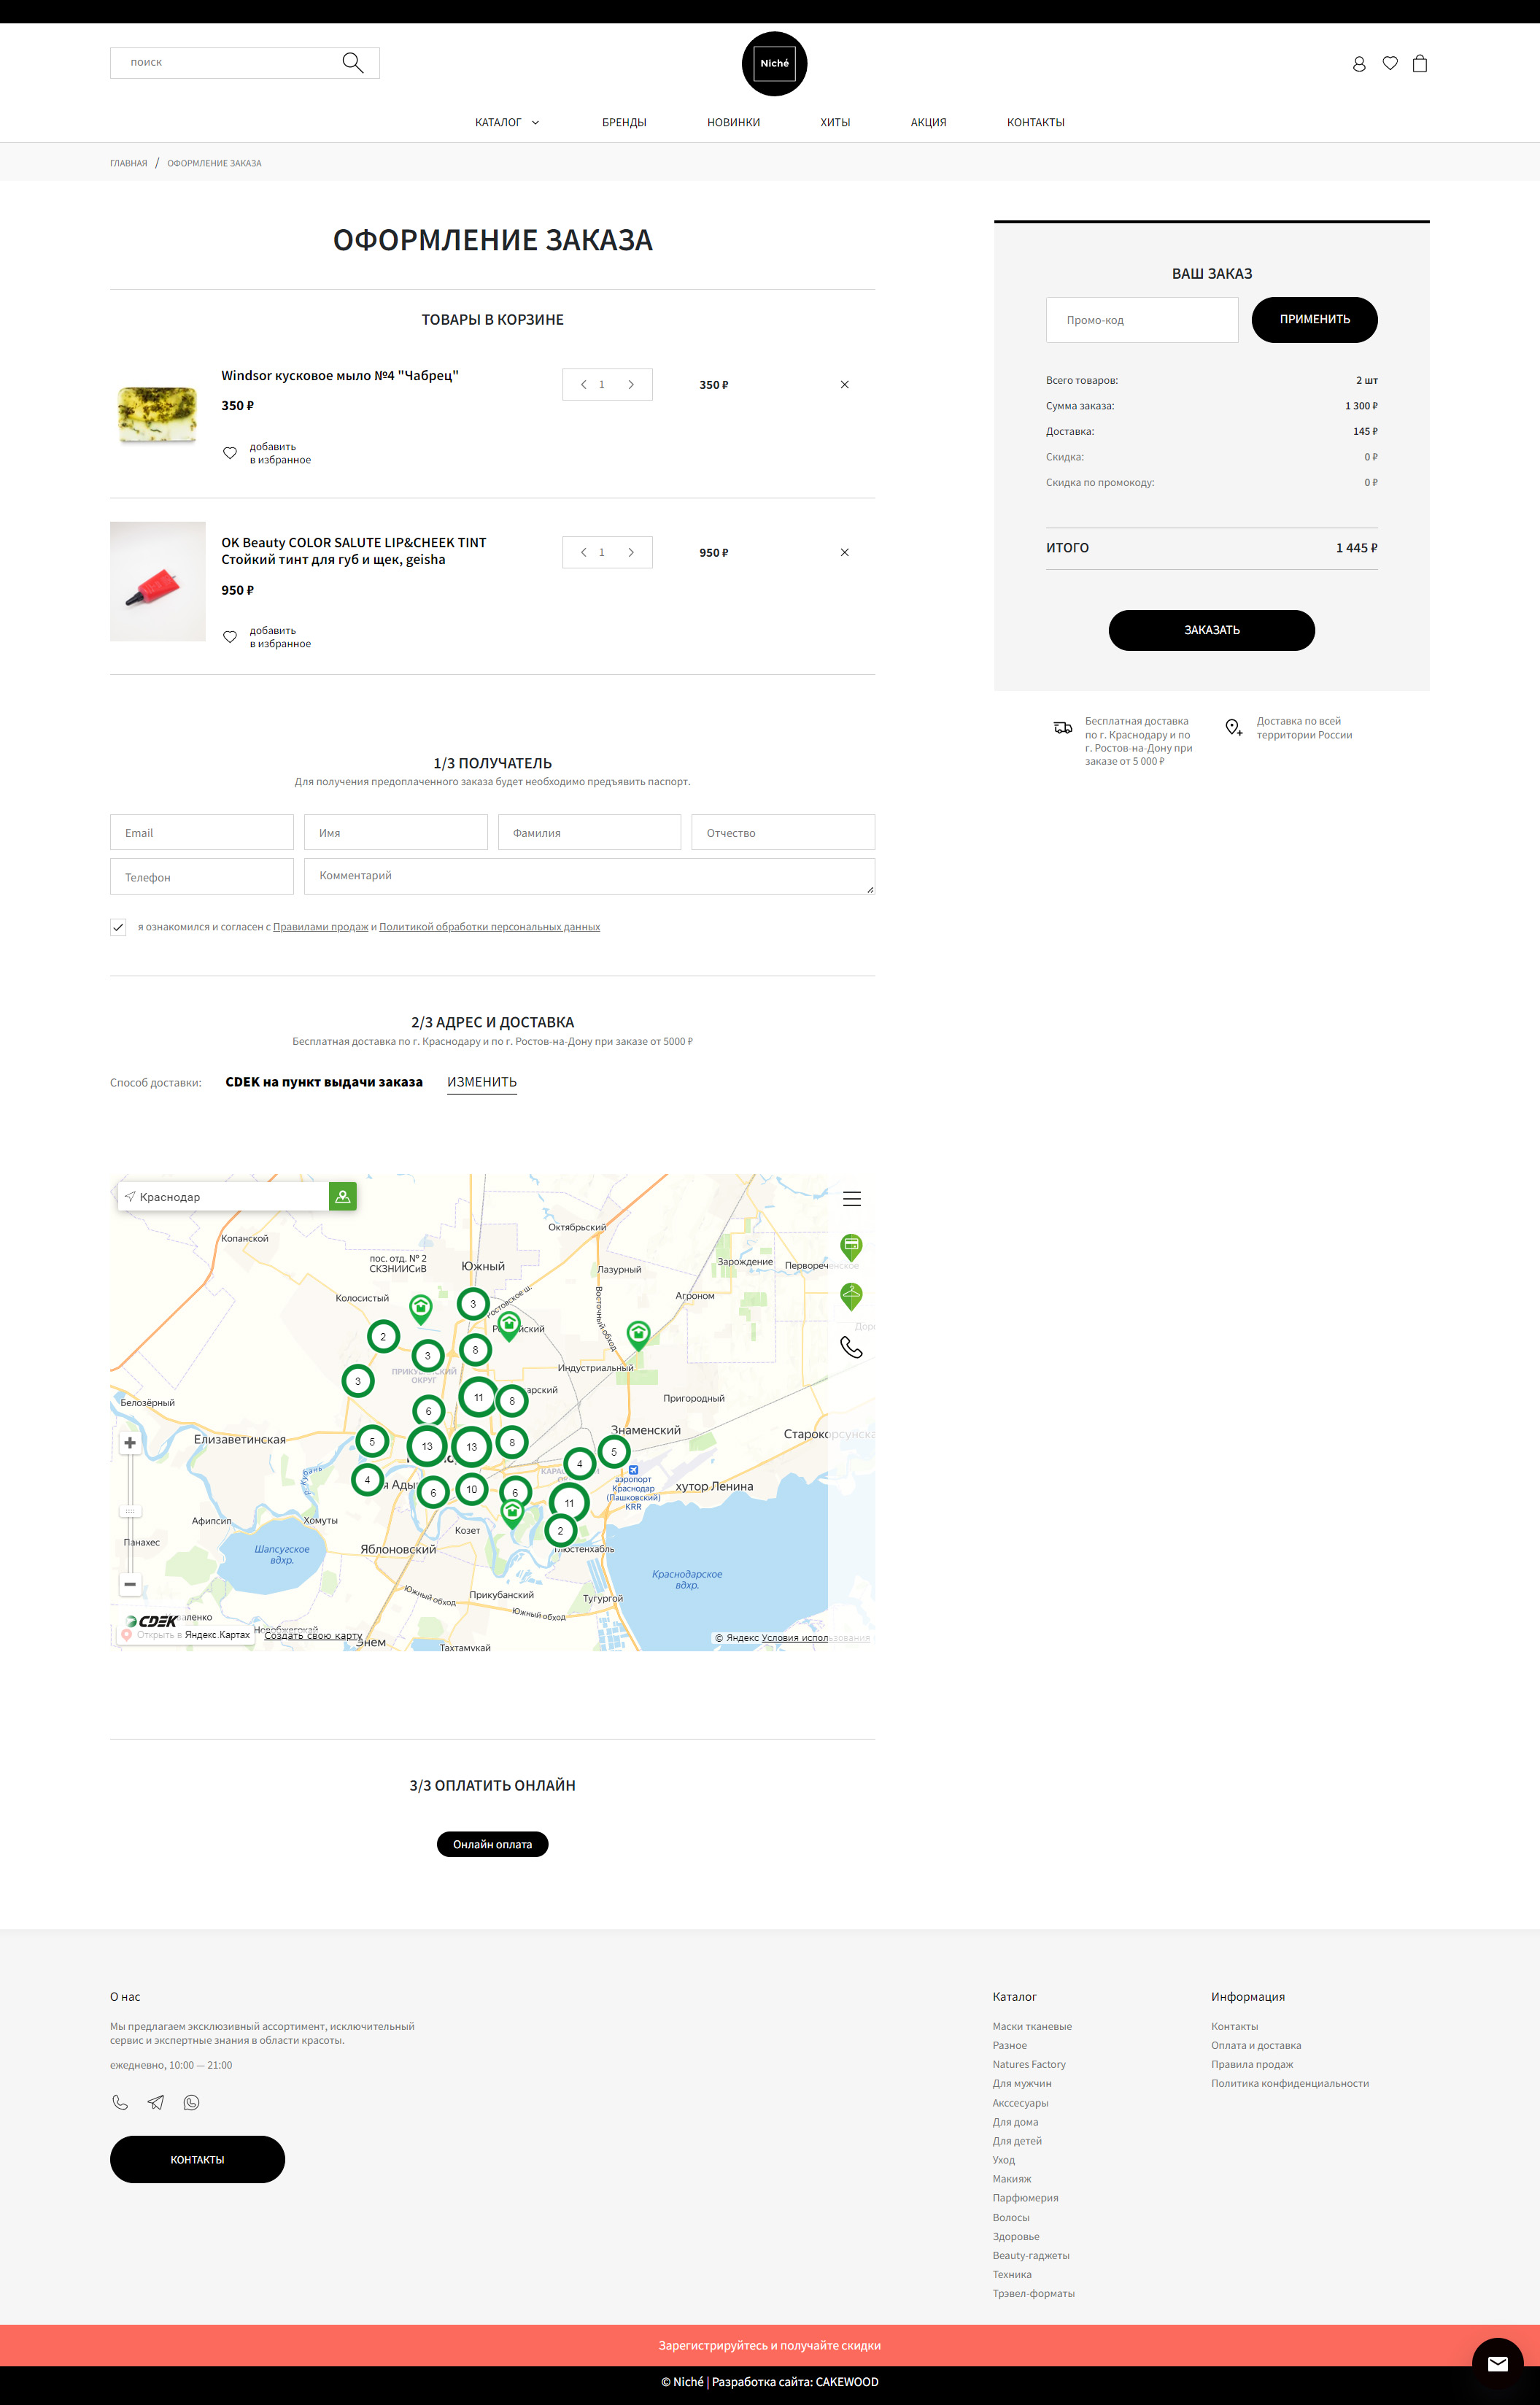Focus the Промо-код input field

click(1141, 320)
